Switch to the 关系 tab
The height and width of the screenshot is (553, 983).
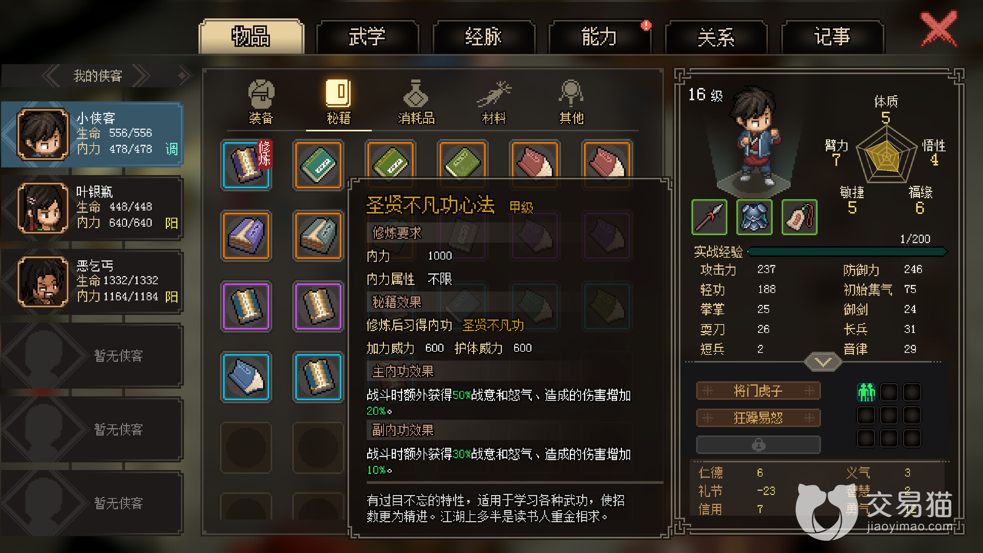pos(716,37)
